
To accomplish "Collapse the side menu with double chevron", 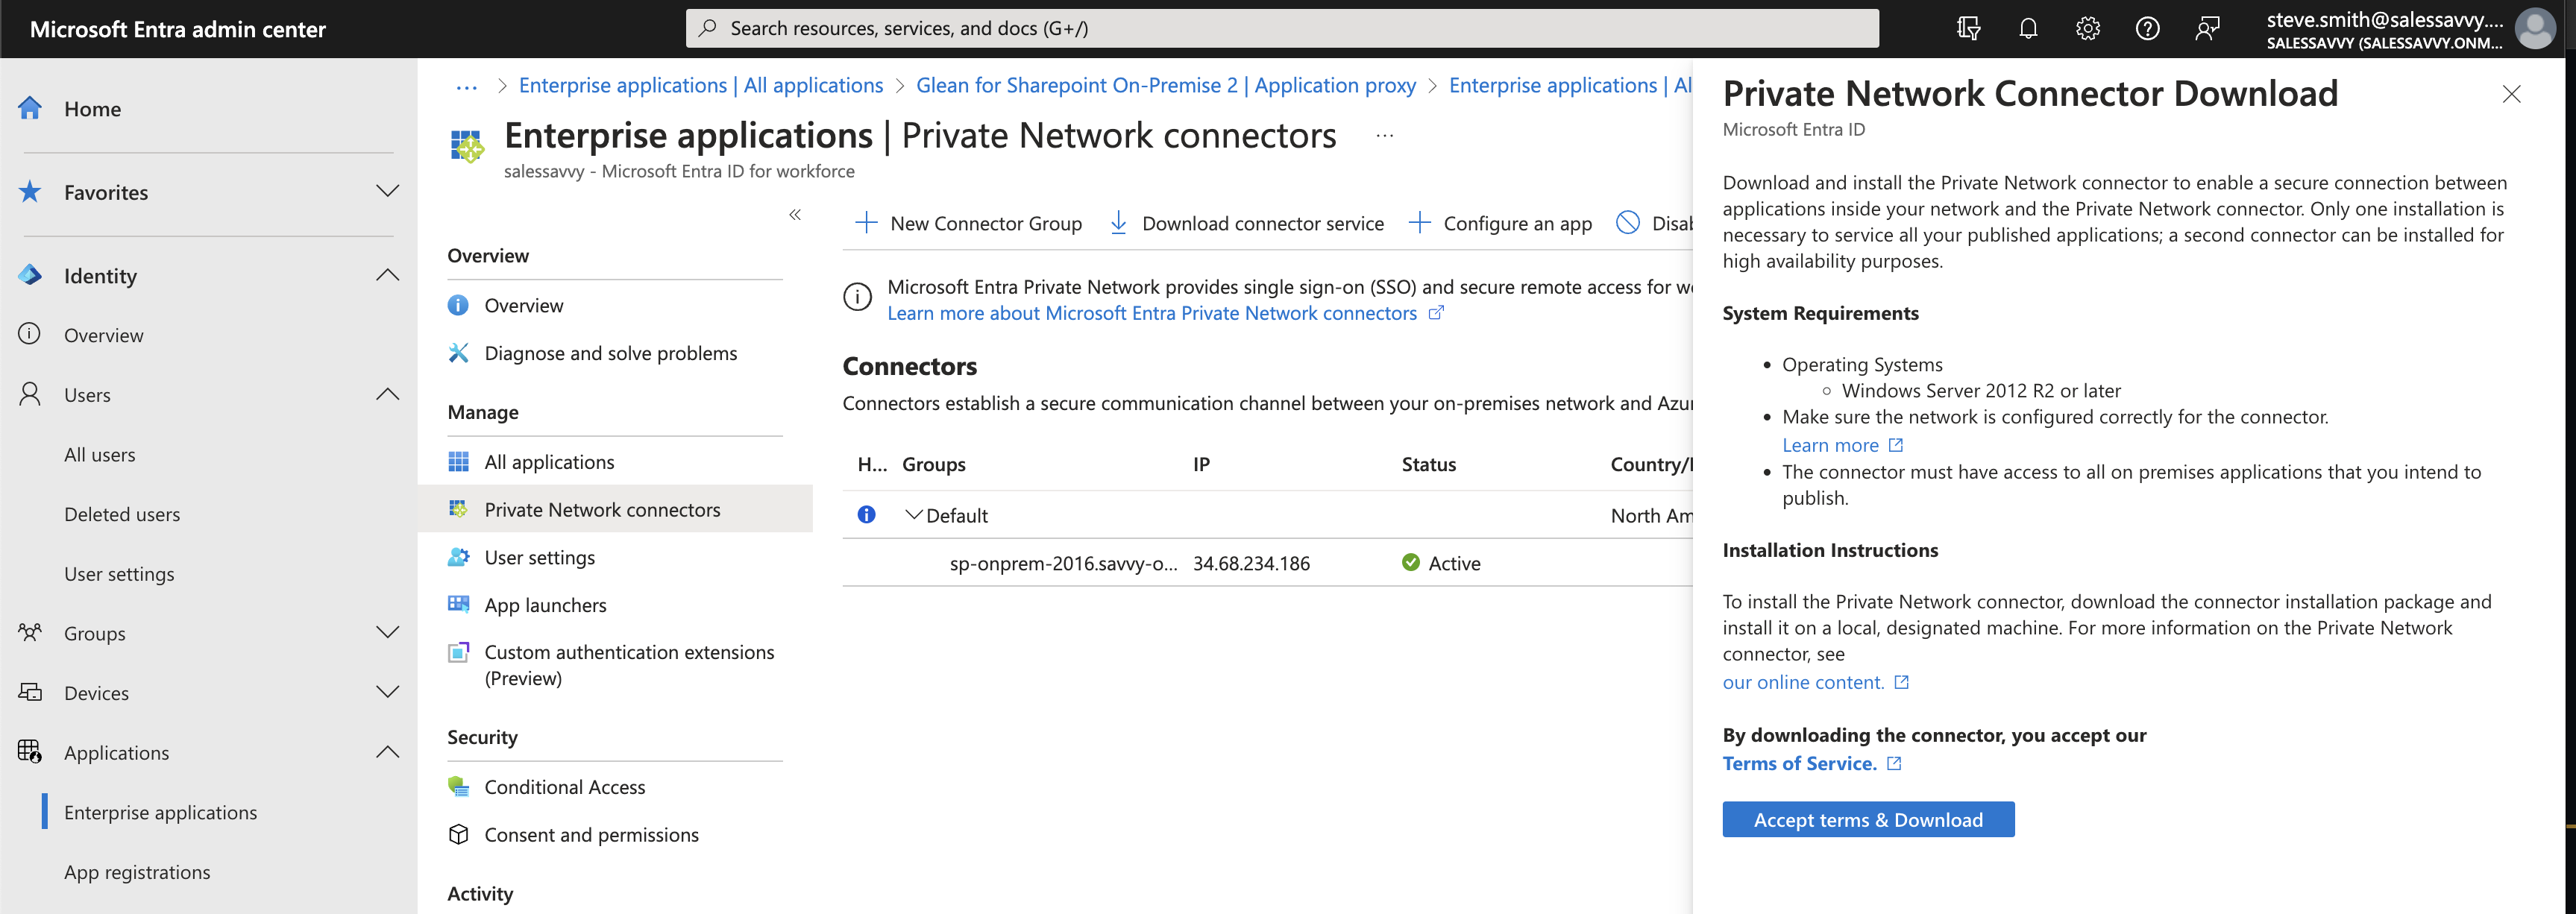I will pyautogui.click(x=795, y=215).
